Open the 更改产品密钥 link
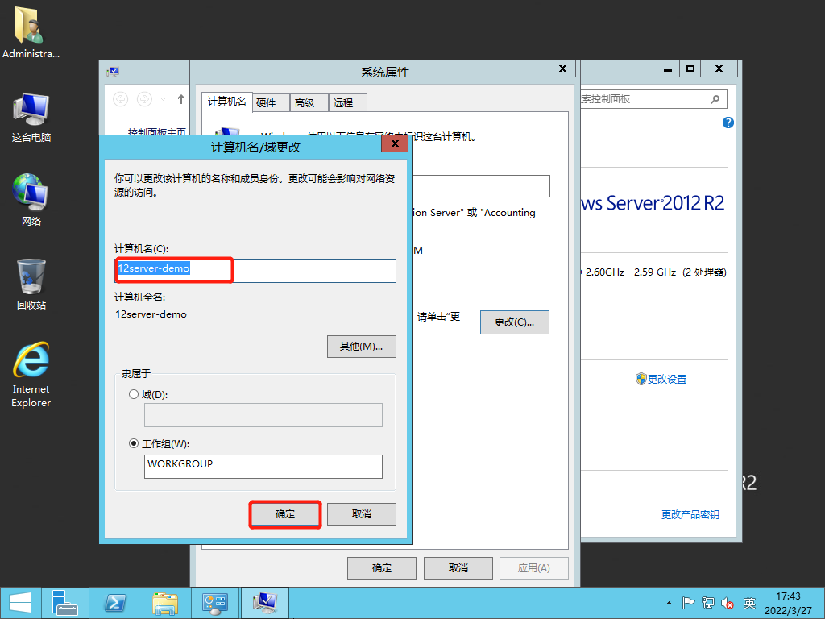 (690, 515)
